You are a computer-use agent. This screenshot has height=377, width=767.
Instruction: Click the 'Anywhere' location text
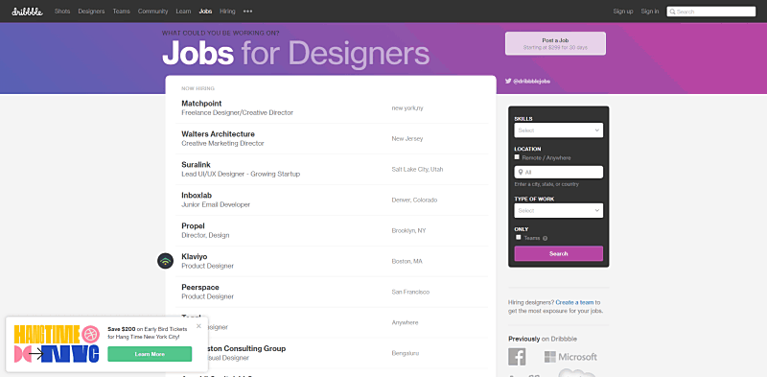[x=405, y=322]
